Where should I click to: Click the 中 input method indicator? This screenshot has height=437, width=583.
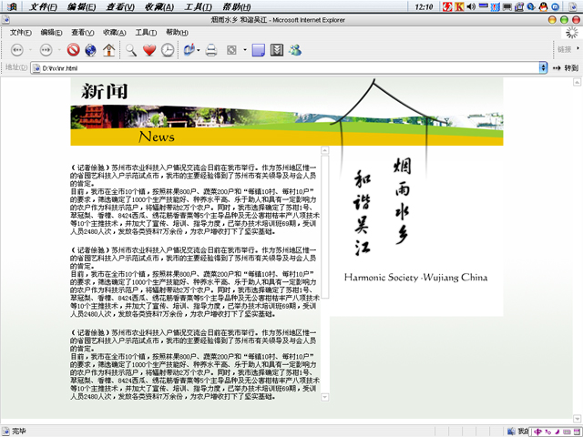[x=537, y=432]
